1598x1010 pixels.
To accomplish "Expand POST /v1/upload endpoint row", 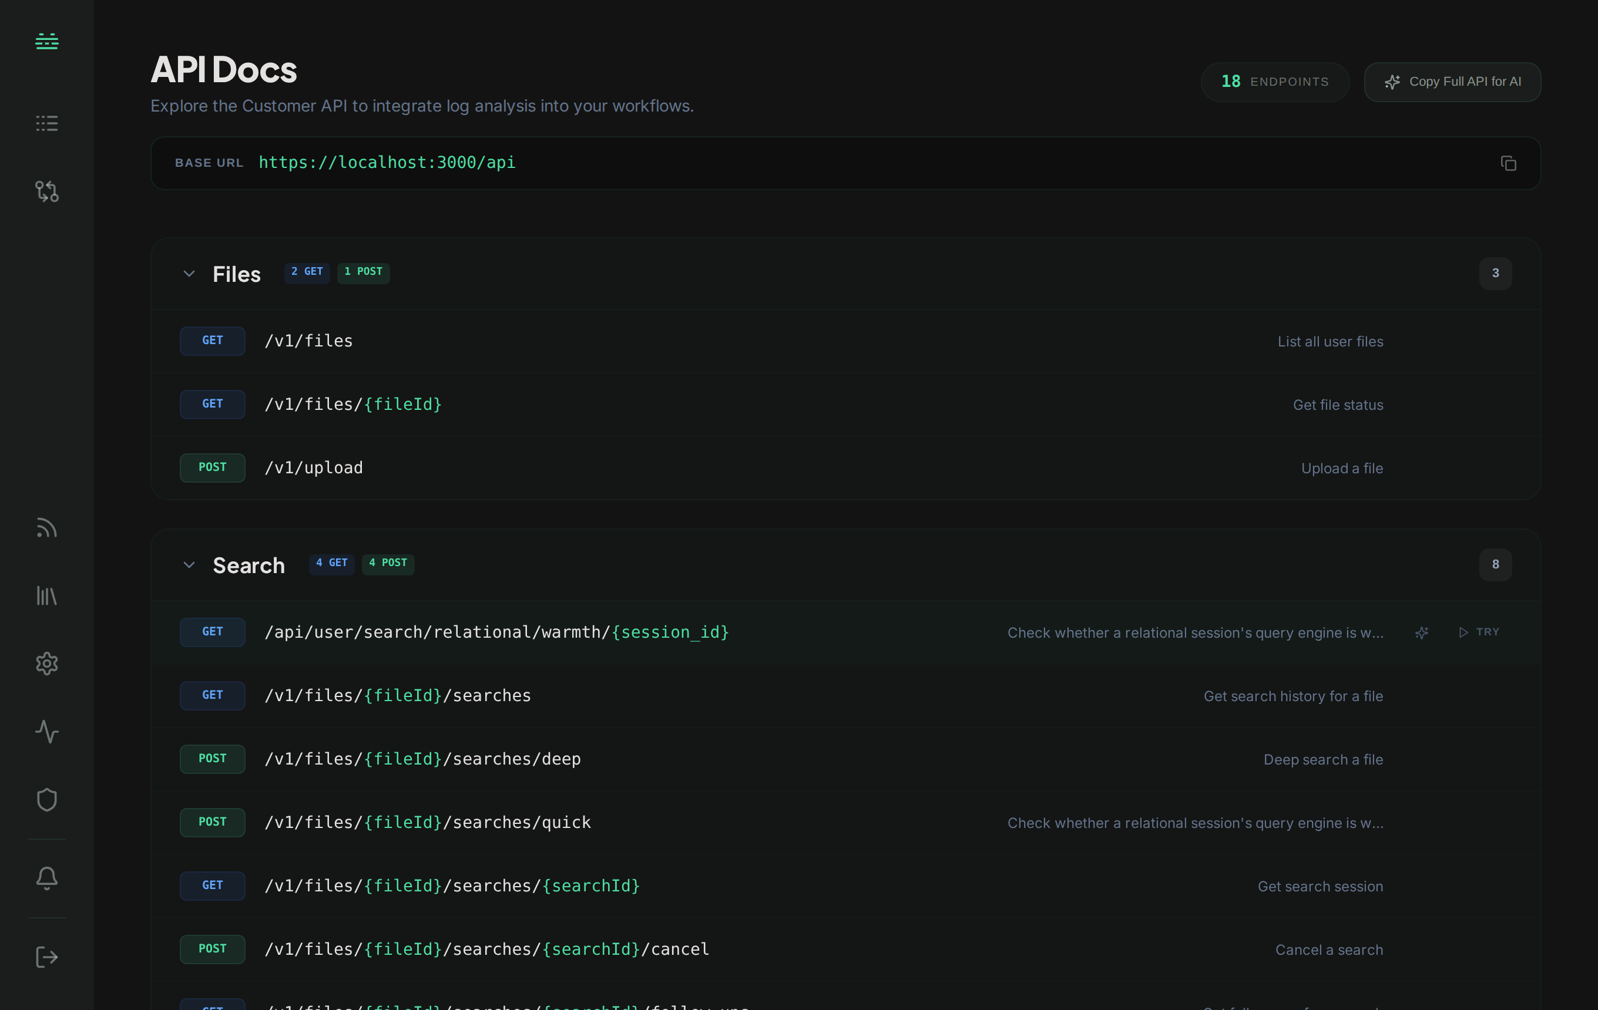I will coord(845,467).
